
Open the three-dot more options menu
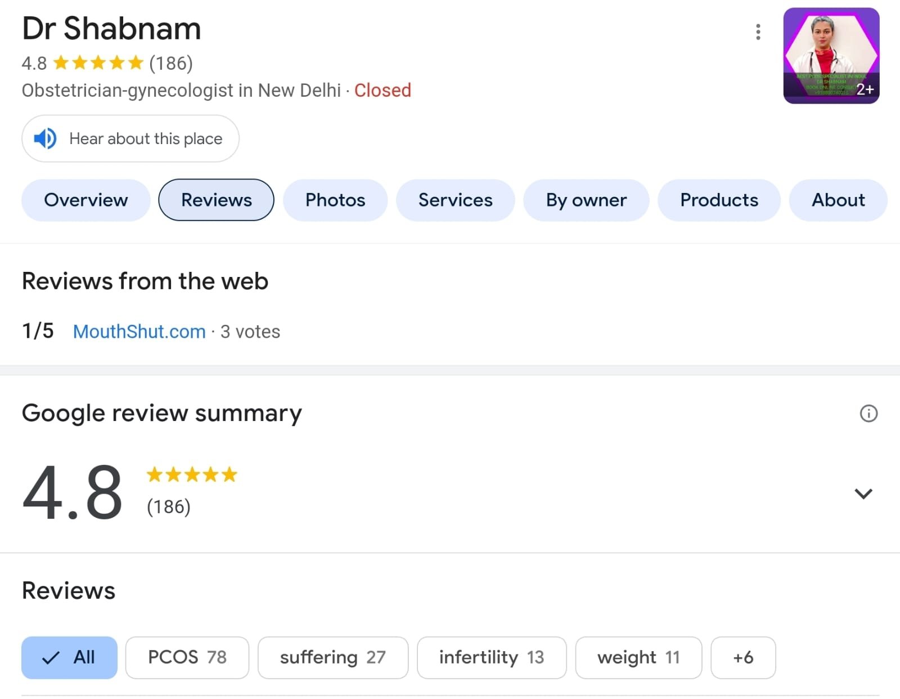tap(758, 32)
